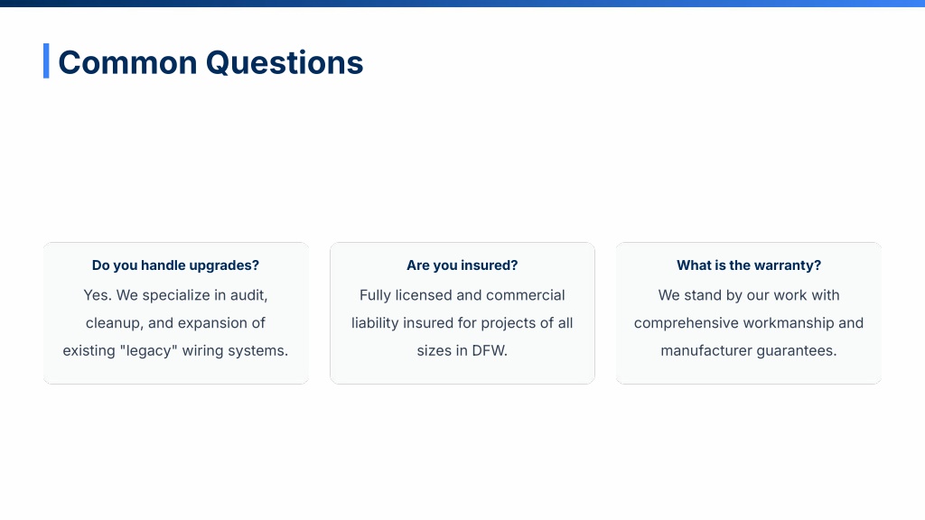Click the line "manufacturer guarantees."
The height and width of the screenshot is (520, 925).
pos(749,350)
